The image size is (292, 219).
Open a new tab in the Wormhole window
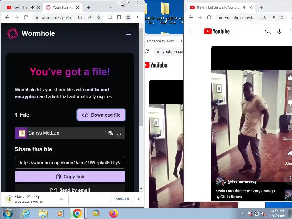pos(88,7)
